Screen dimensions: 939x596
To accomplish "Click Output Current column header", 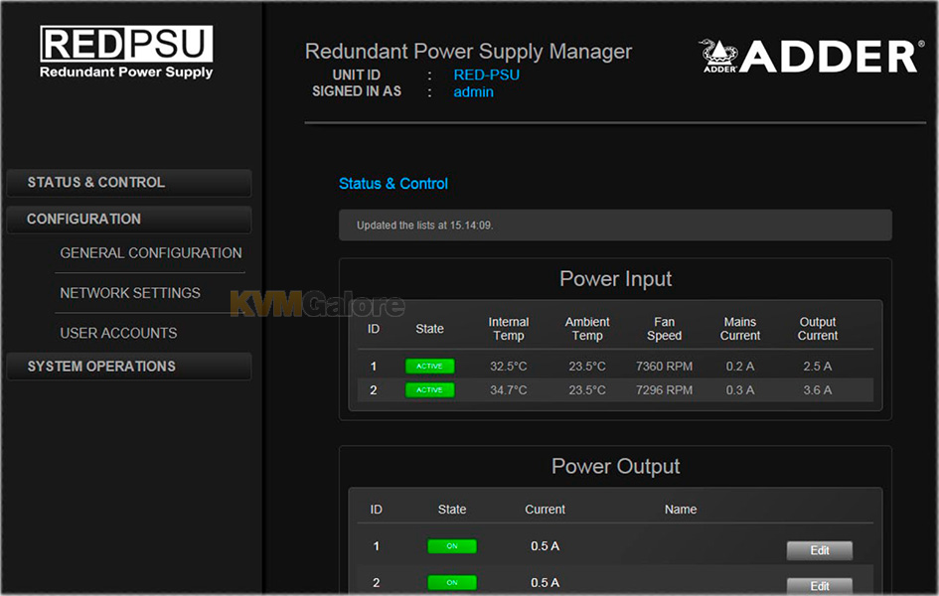I will [818, 329].
